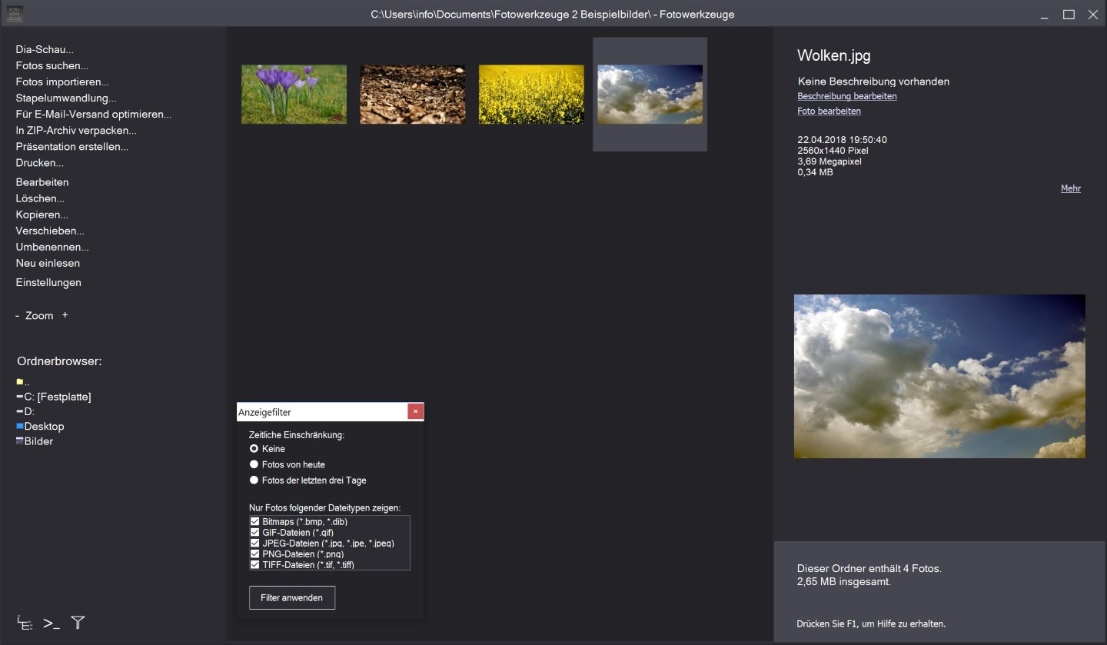Viewport: 1107px width, 645px height.
Task: Open the Dia-Schau menu item
Action: 45,50
